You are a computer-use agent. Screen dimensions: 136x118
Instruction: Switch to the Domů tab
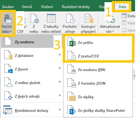27,7
